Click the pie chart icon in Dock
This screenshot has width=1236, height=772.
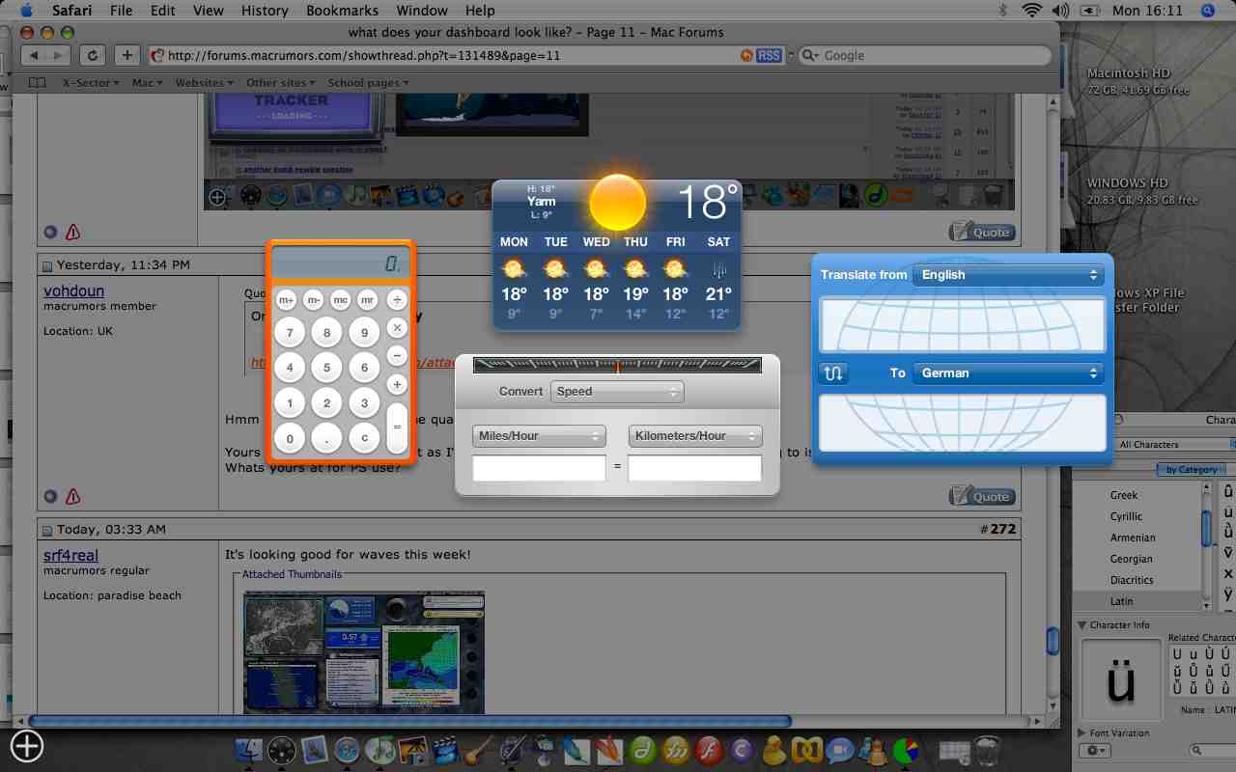pos(906,750)
